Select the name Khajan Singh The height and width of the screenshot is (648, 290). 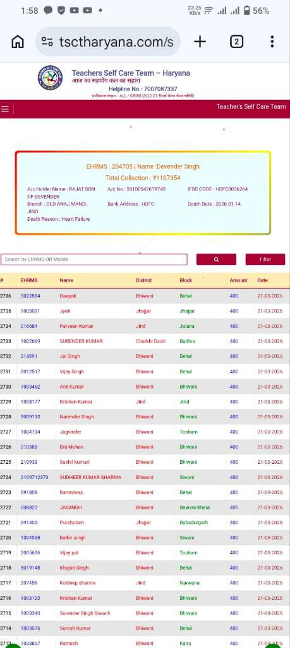click(x=75, y=568)
